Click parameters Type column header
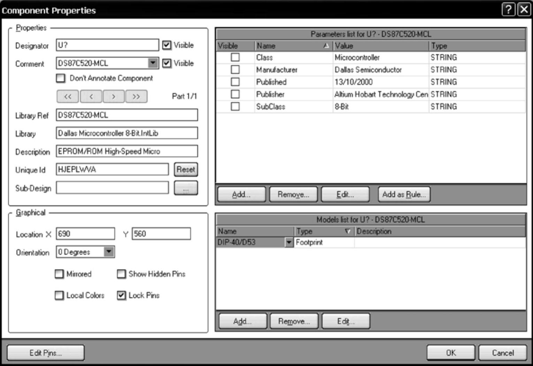The image size is (533, 366). coord(477,46)
